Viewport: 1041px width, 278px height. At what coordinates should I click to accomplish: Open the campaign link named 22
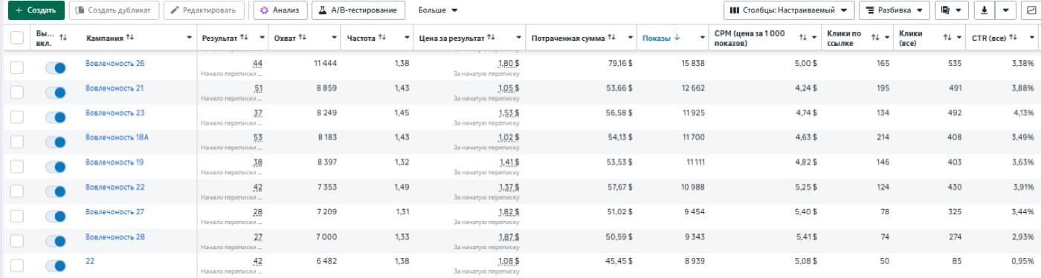(90, 261)
